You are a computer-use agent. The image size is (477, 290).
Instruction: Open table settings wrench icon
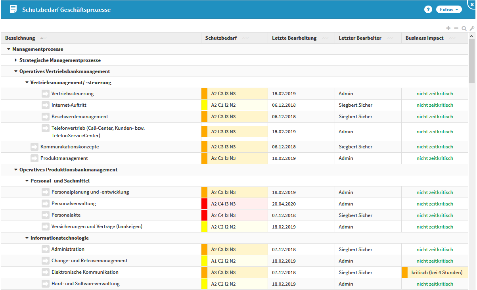471,29
